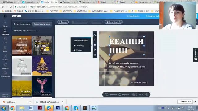Open the Тексты sidebar panel
This screenshot has width=198, height=111.
tap(5, 57)
